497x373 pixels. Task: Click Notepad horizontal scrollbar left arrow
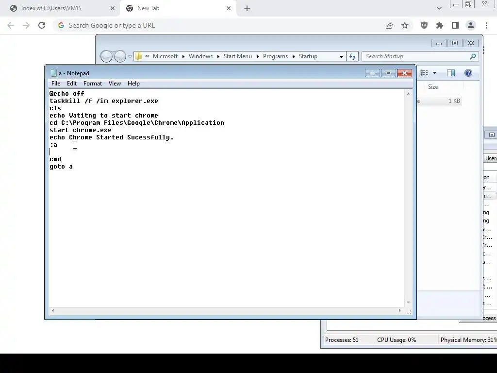pyautogui.click(x=52, y=310)
